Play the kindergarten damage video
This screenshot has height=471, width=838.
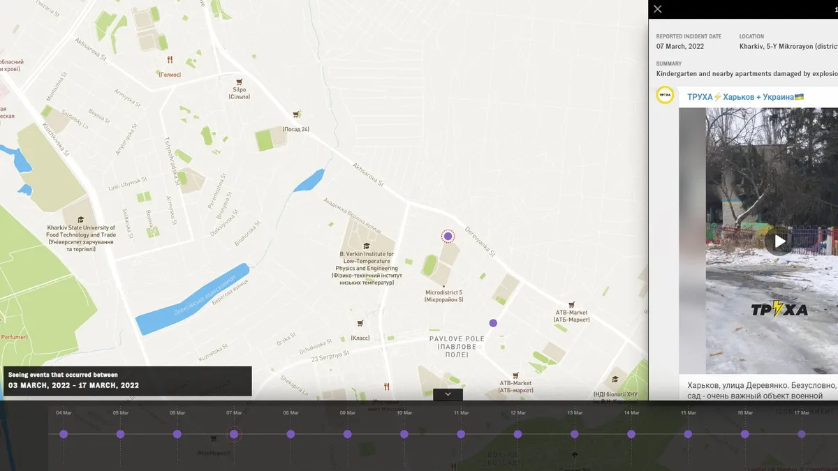click(779, 241)
